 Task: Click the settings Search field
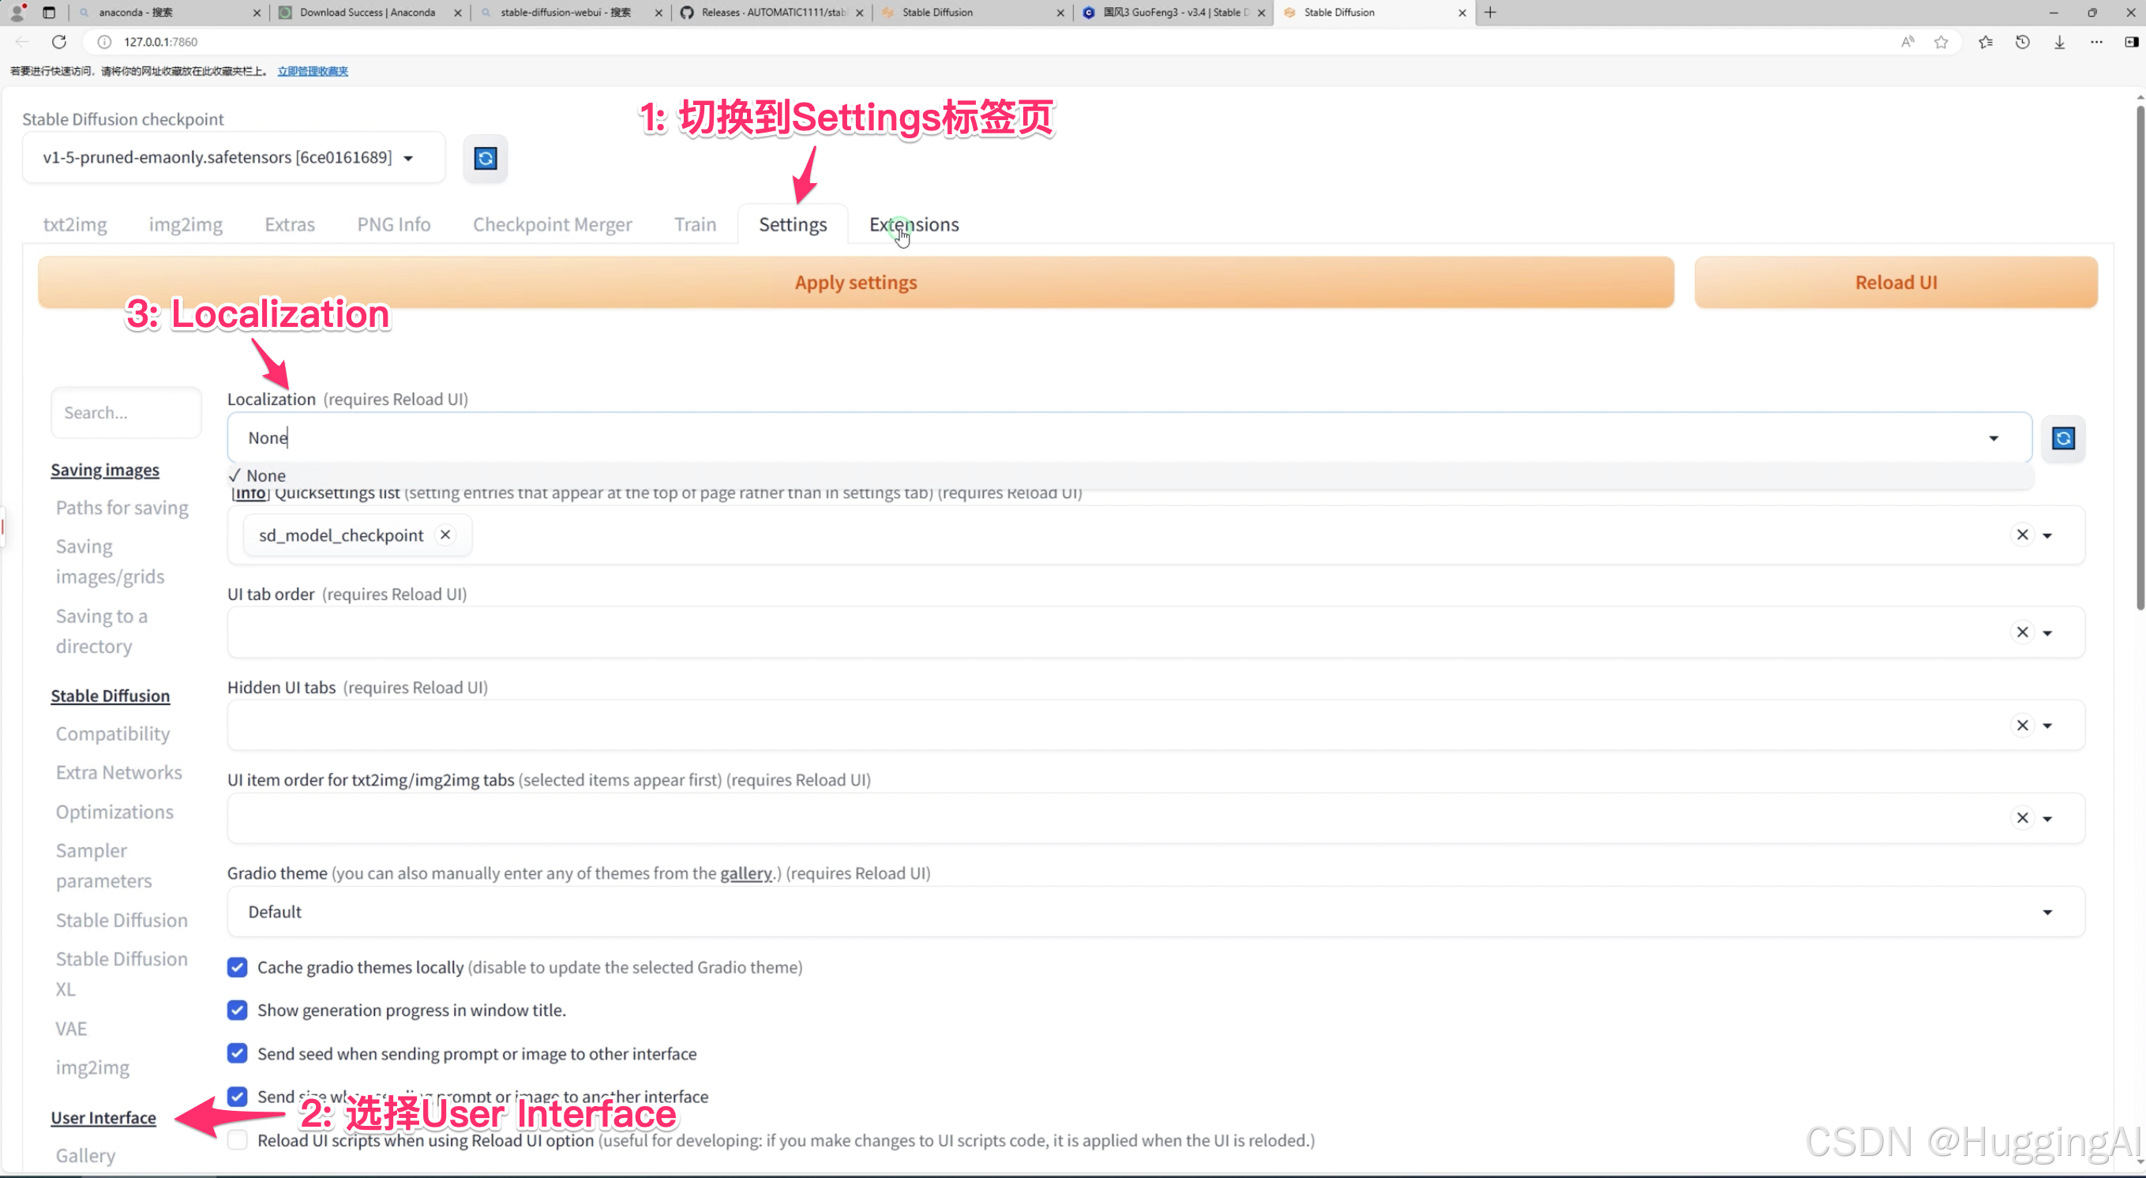125,412
